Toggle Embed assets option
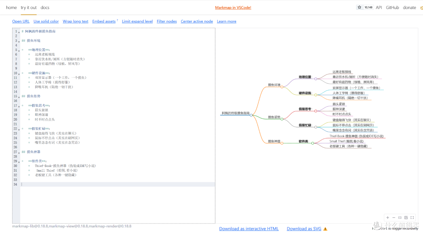Viewport: 423px width, 234px height. pos(104,21)
